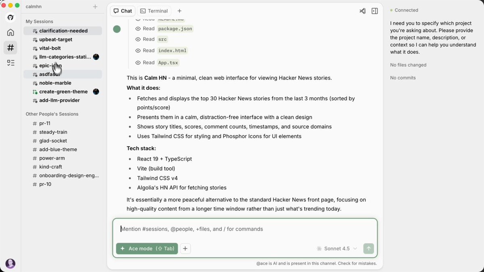Image resolution: width=484 pixels, height=272 pixels.
Task: Click the user avatar at bottom left
Action: click(10, 264)
